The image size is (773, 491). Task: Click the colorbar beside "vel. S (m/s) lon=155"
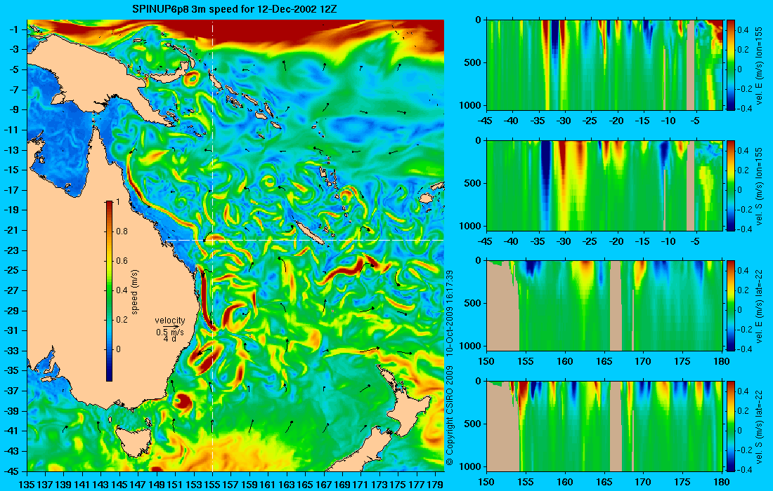(731, 185)
